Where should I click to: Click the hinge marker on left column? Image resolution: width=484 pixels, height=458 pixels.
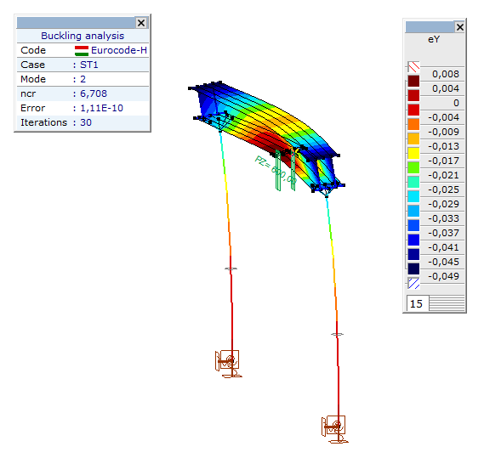click(231, 269)
